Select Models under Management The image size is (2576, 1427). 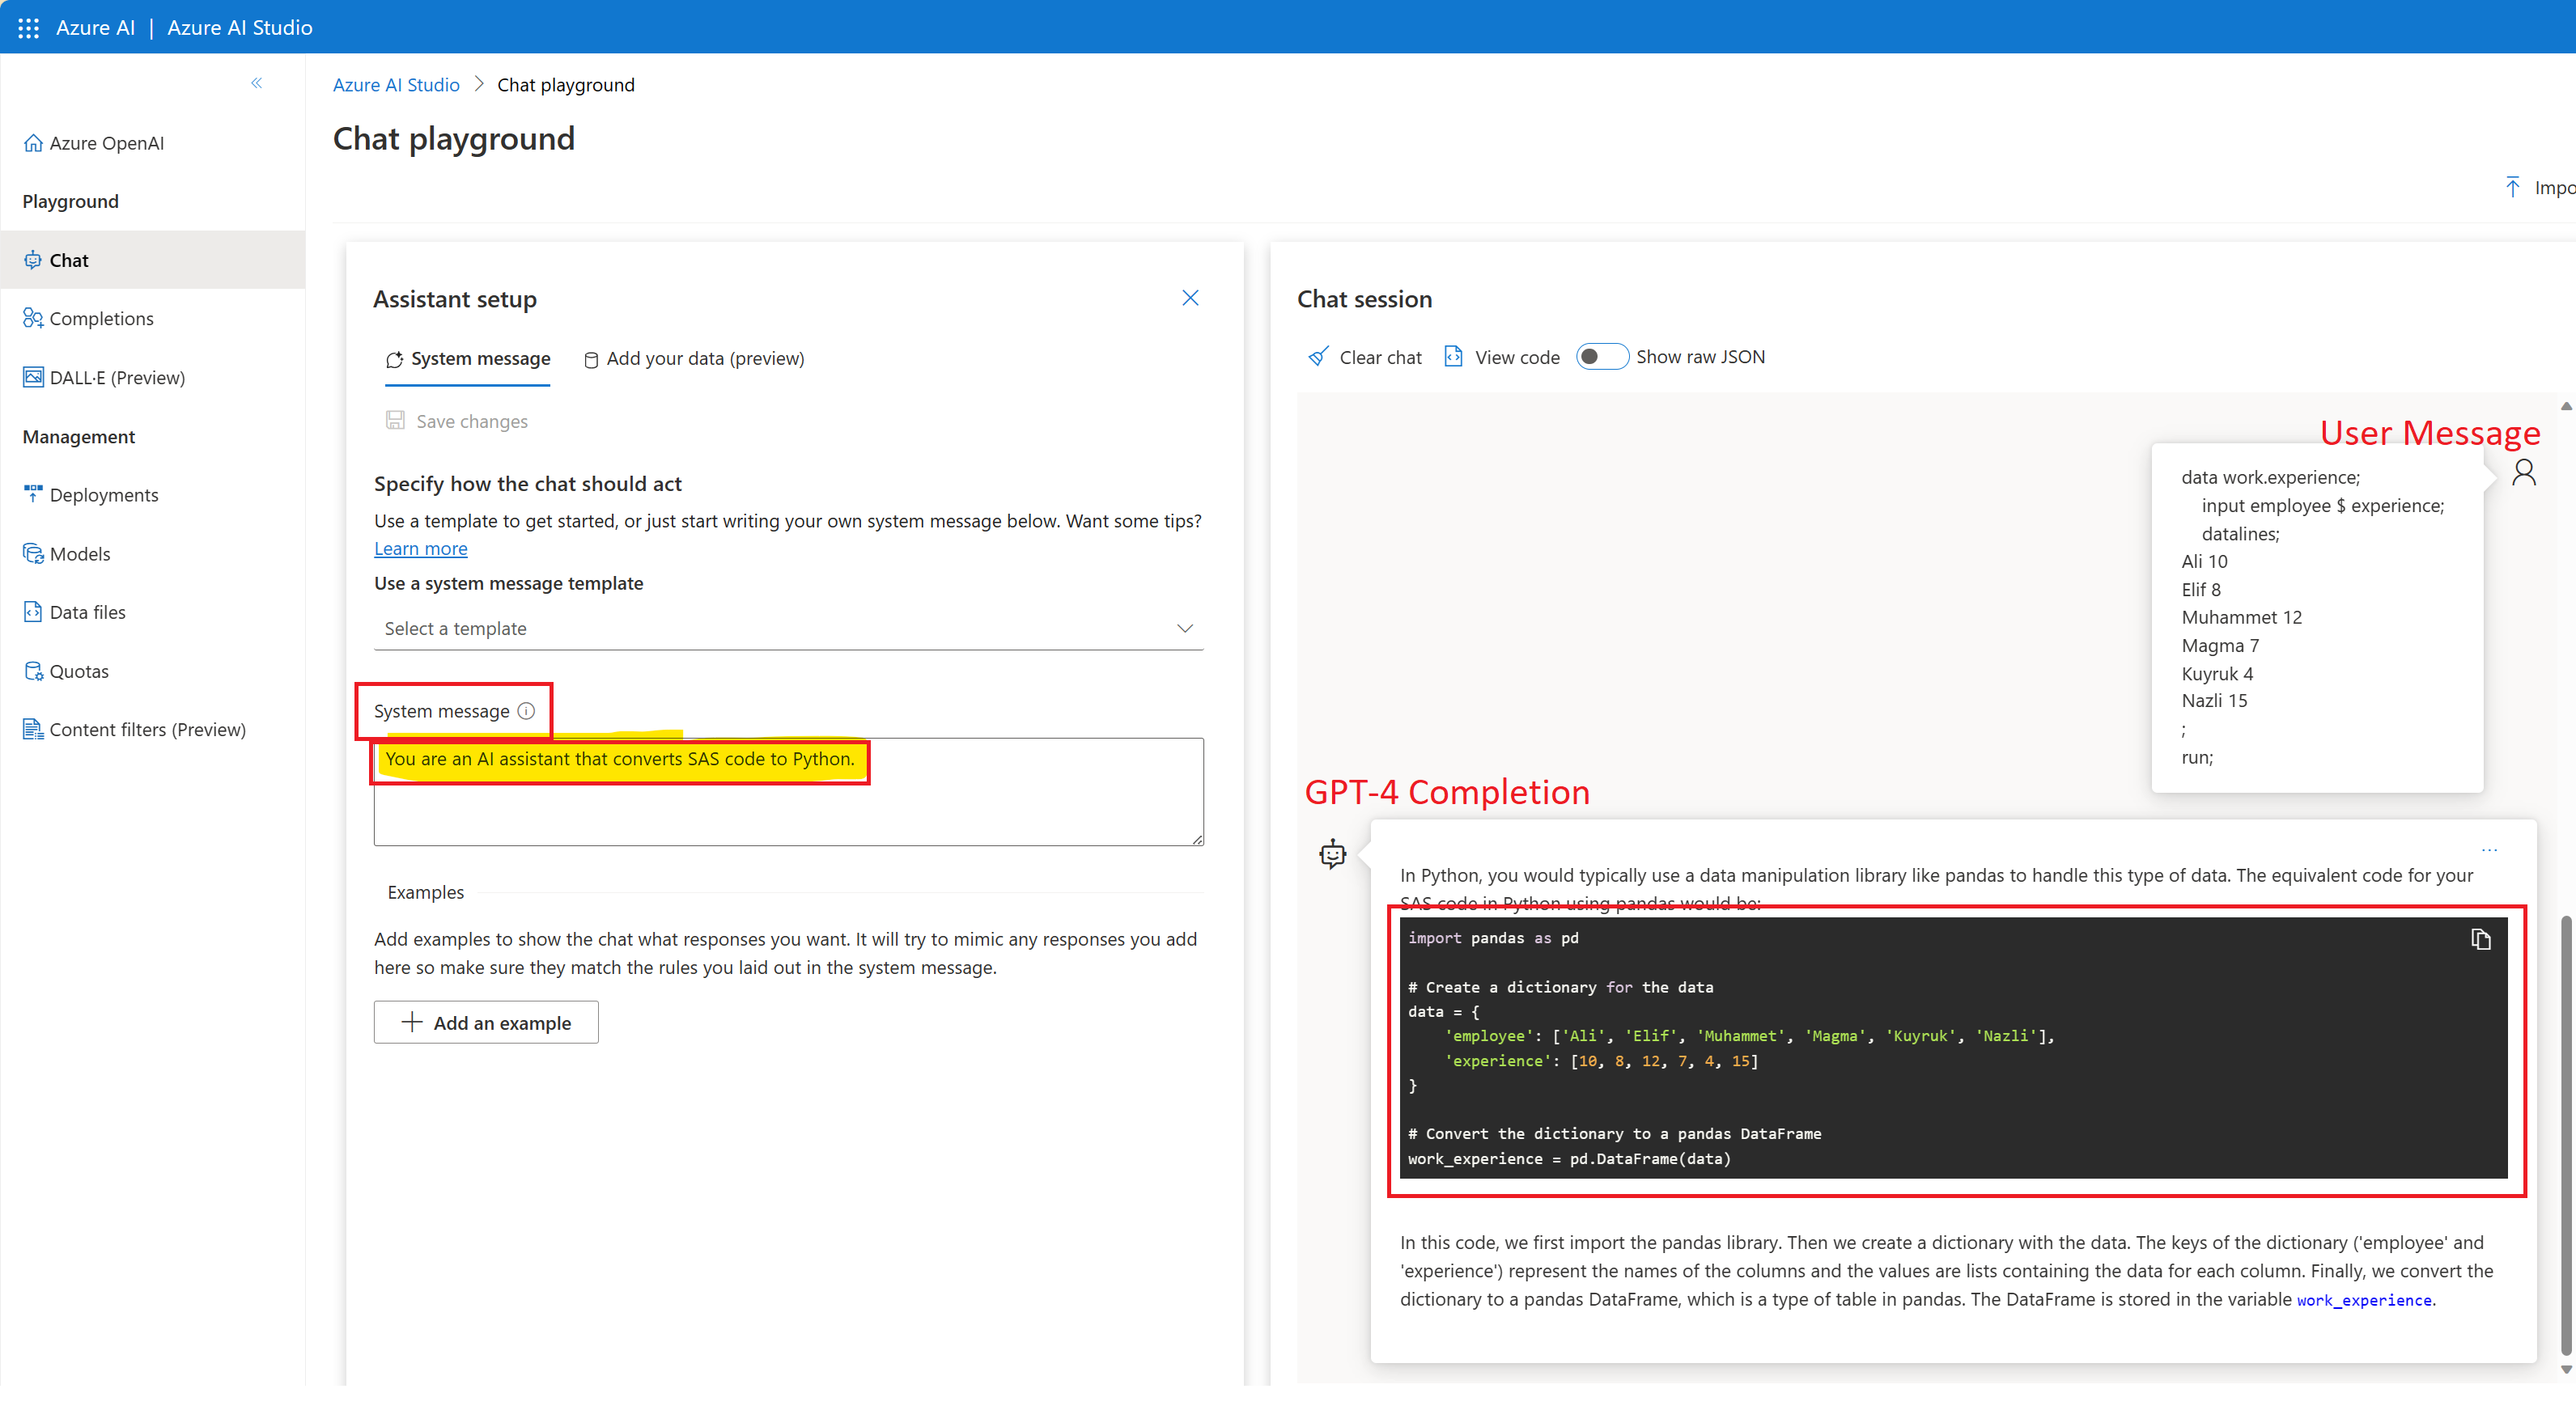click(x=80, y=553)
